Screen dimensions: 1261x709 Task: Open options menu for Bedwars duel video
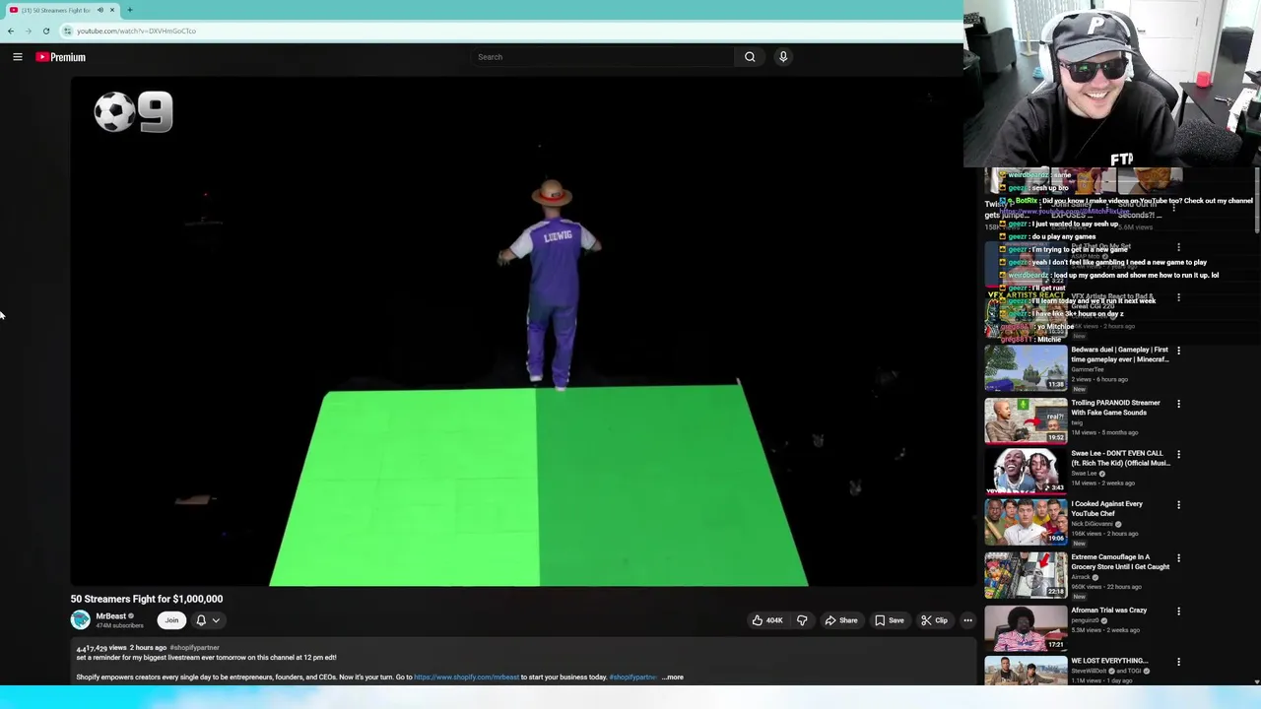click(1178, 351)
